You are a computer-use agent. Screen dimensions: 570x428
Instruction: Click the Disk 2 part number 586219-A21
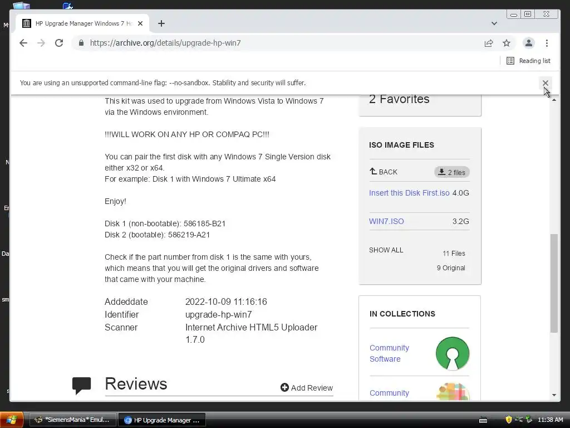coord(189,235)
